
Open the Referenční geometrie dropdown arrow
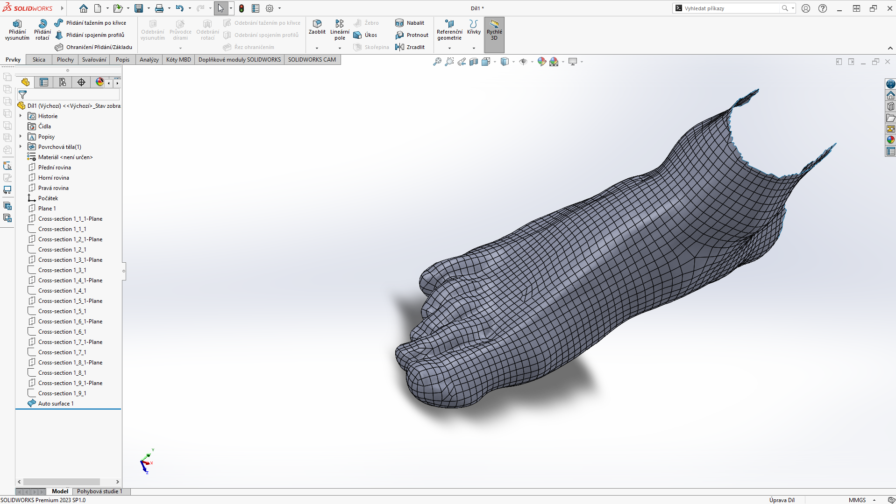pos(449,48)
